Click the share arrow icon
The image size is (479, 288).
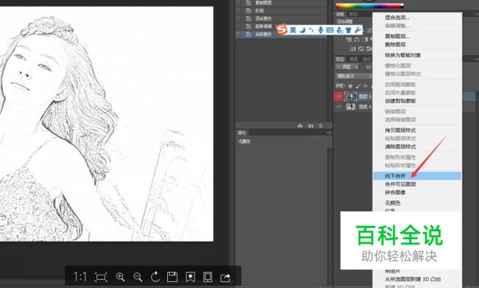(225, 277)
